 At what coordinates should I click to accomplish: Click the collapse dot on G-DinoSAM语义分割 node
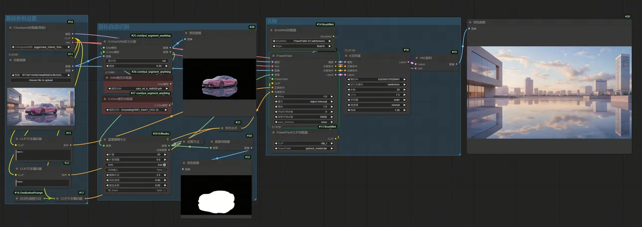(104, 42)
